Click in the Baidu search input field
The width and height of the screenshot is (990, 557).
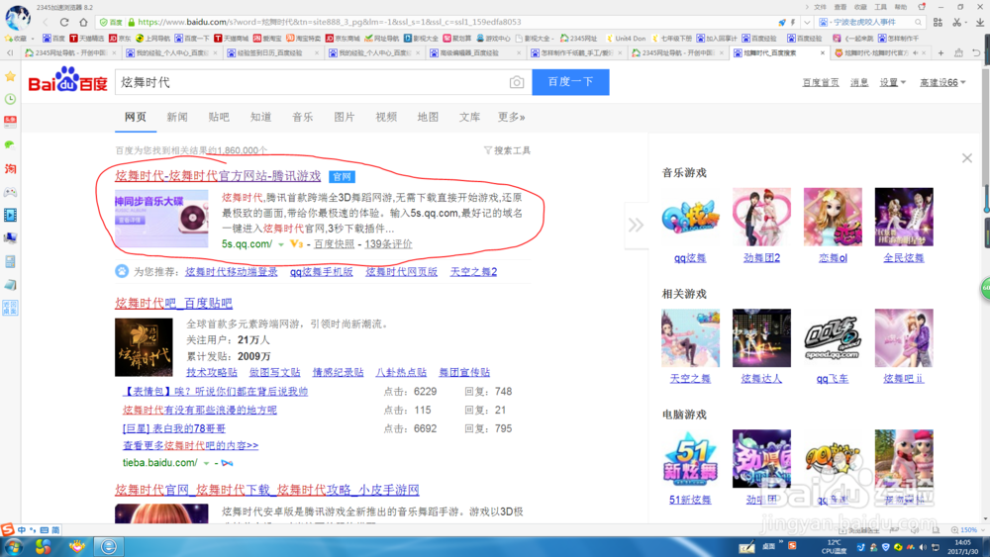pos(313,83)
